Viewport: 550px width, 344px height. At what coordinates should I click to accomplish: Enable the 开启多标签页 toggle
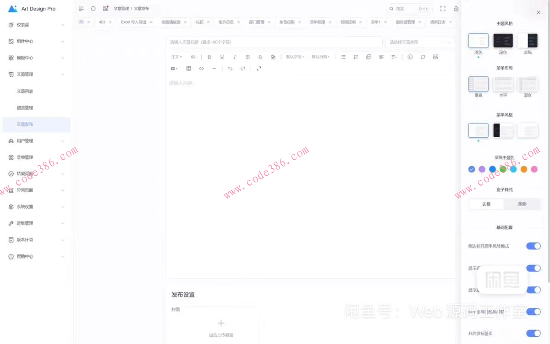533,333
